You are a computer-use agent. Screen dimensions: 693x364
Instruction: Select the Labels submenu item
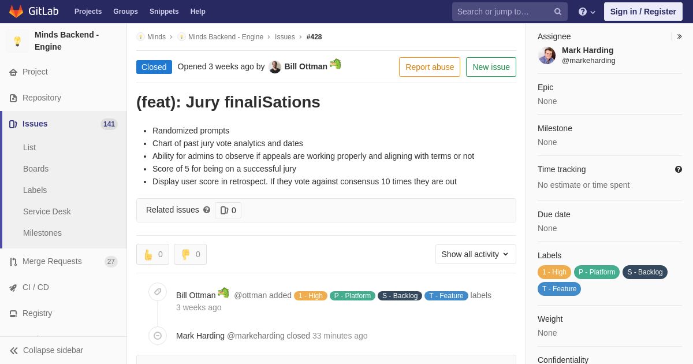point(35,190)
